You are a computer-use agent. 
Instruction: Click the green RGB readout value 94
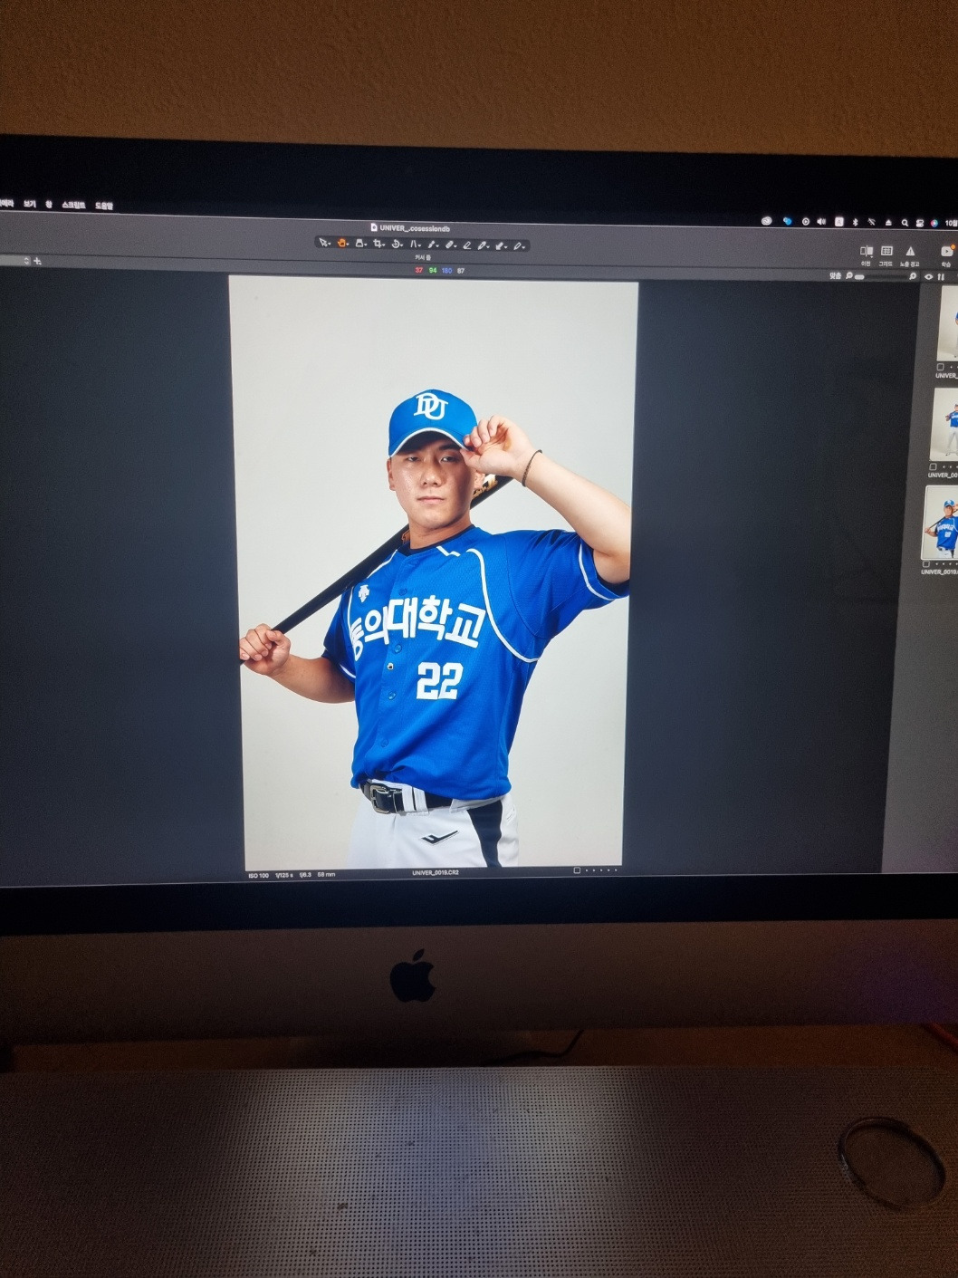pos(433,270)
